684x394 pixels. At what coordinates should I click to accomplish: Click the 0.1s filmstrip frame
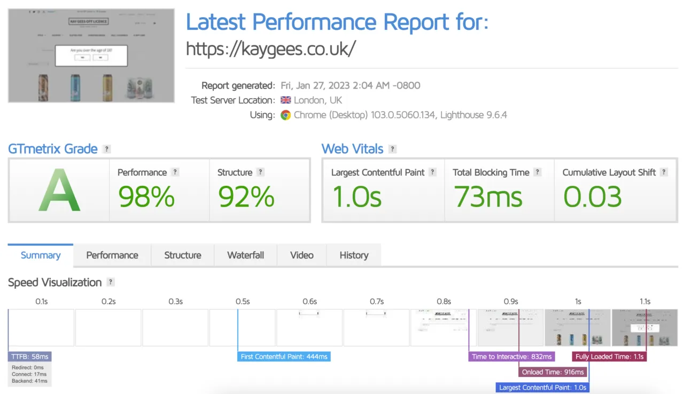tap(41, 328)
